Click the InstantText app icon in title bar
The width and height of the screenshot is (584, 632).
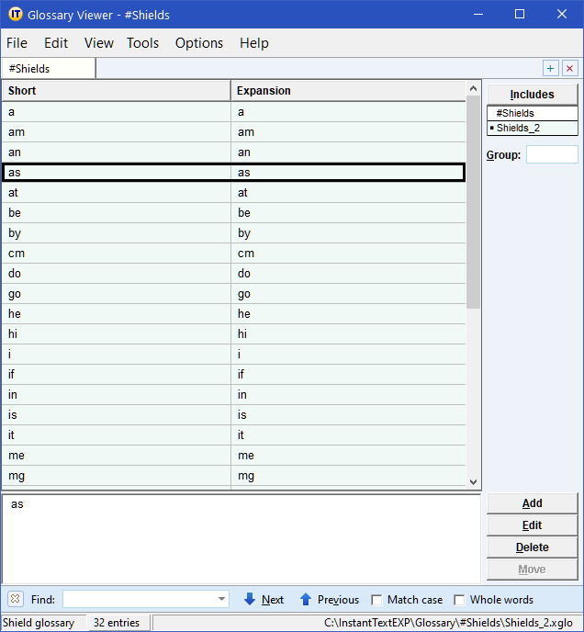(15, 15)
